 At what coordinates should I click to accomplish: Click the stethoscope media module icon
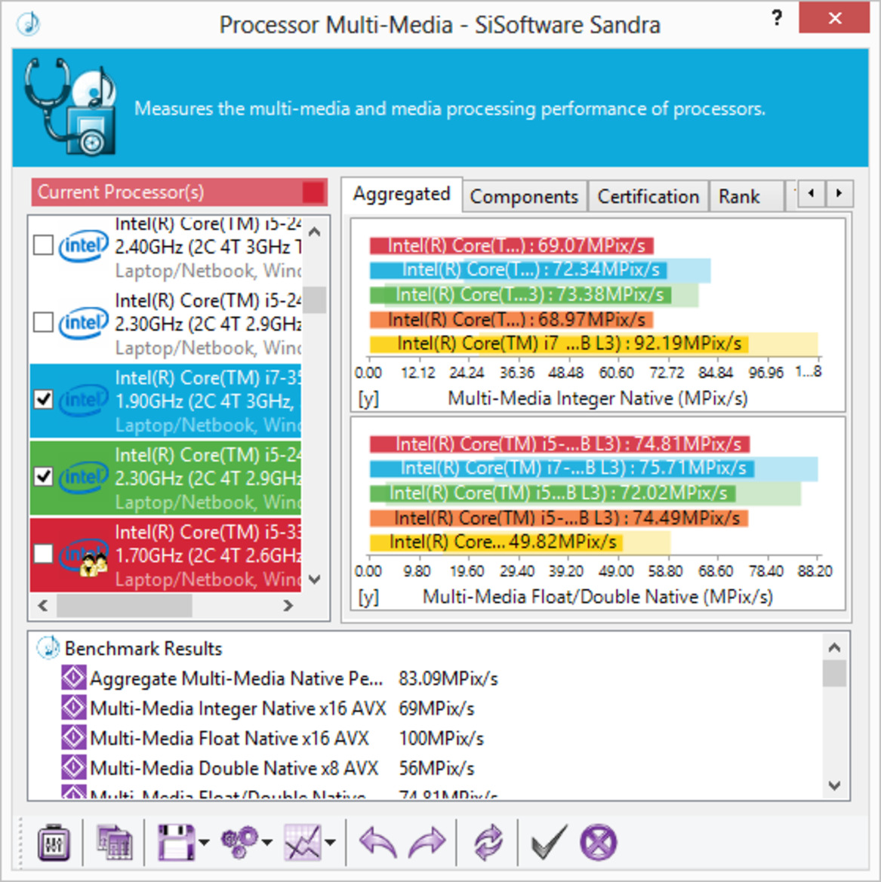tap(71, 107)
